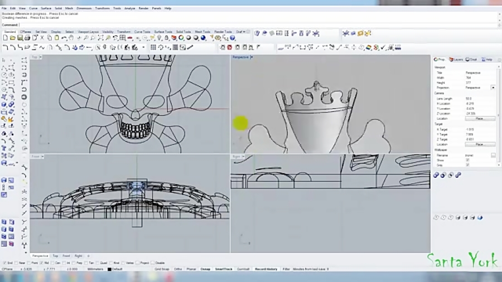The height and width of the screenshot is (282, 502).
Task: Open the Surface menu
Action: [x=46, y=8]
